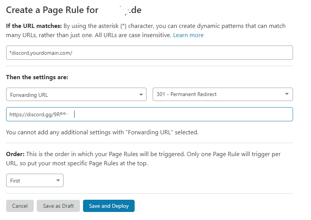Click the Create a Page Rule heading

pyautogui.click(x=52, y=10)
